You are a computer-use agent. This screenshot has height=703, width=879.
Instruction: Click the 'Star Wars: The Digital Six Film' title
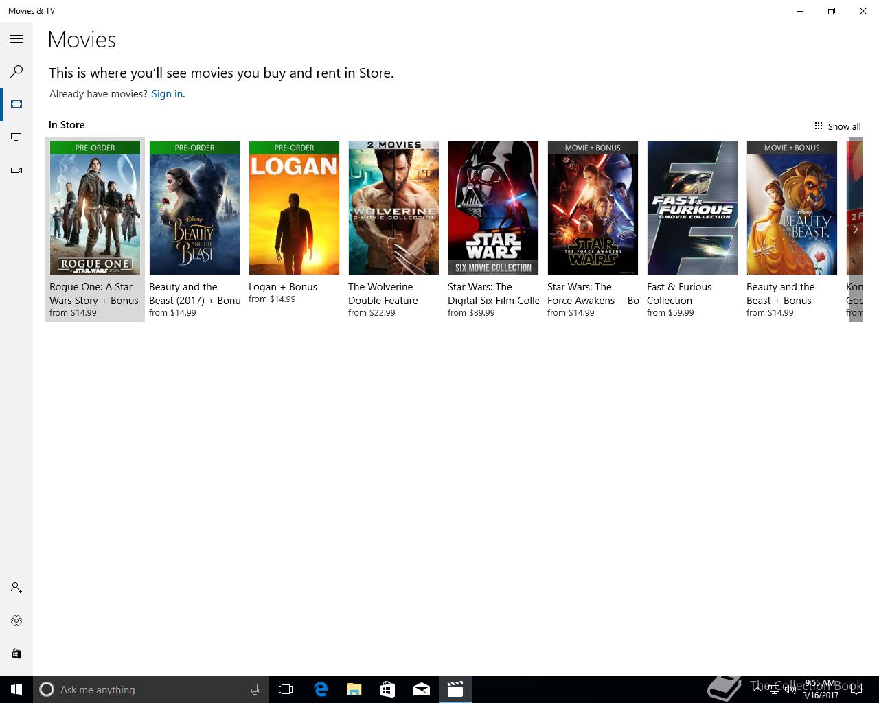click(x=494, y=294)
